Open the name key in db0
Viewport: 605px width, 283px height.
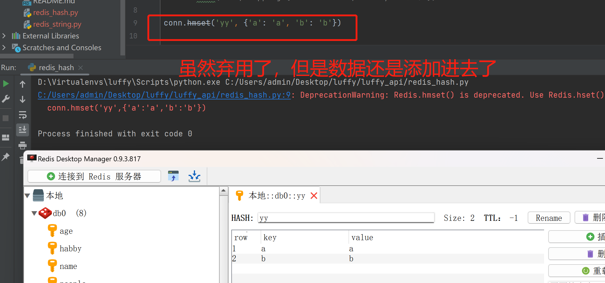(69, 266)
